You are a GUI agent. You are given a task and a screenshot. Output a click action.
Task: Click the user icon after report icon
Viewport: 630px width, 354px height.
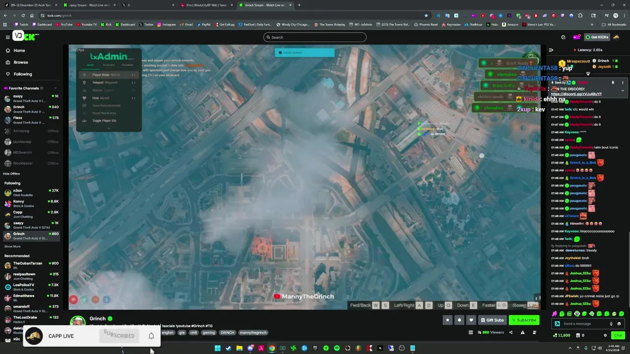tap(535, 332)
